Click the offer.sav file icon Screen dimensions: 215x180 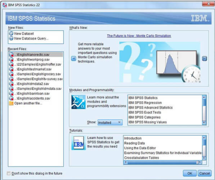11,64
